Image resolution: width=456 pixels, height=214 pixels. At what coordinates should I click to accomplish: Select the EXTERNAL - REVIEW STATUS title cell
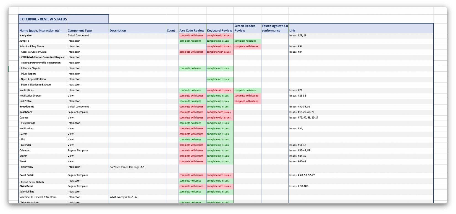pyautogui.click(x=64, y=19)
